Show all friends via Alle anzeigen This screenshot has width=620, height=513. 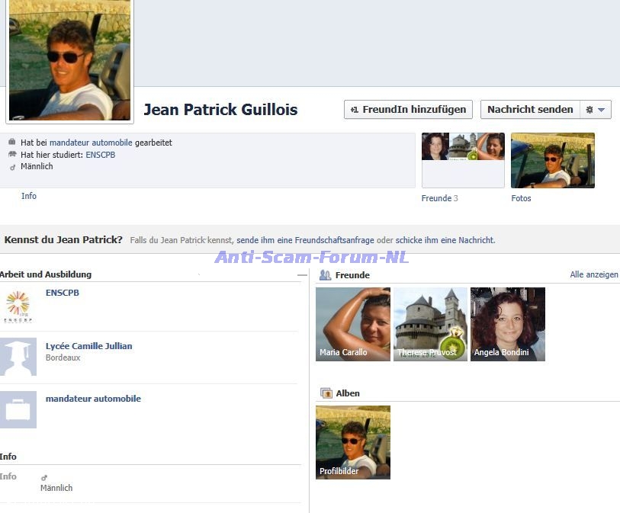[x=593, y=275]
